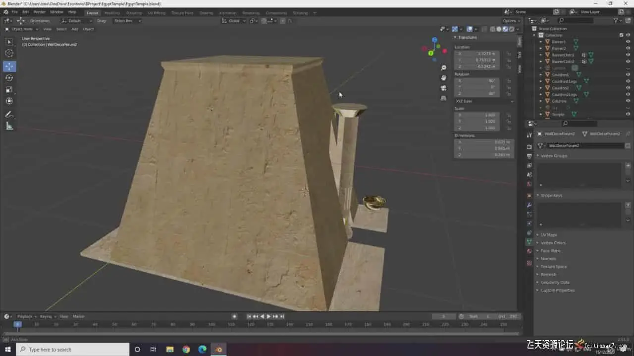
Task: Select the Measure tool
Action: coord(9,126)
